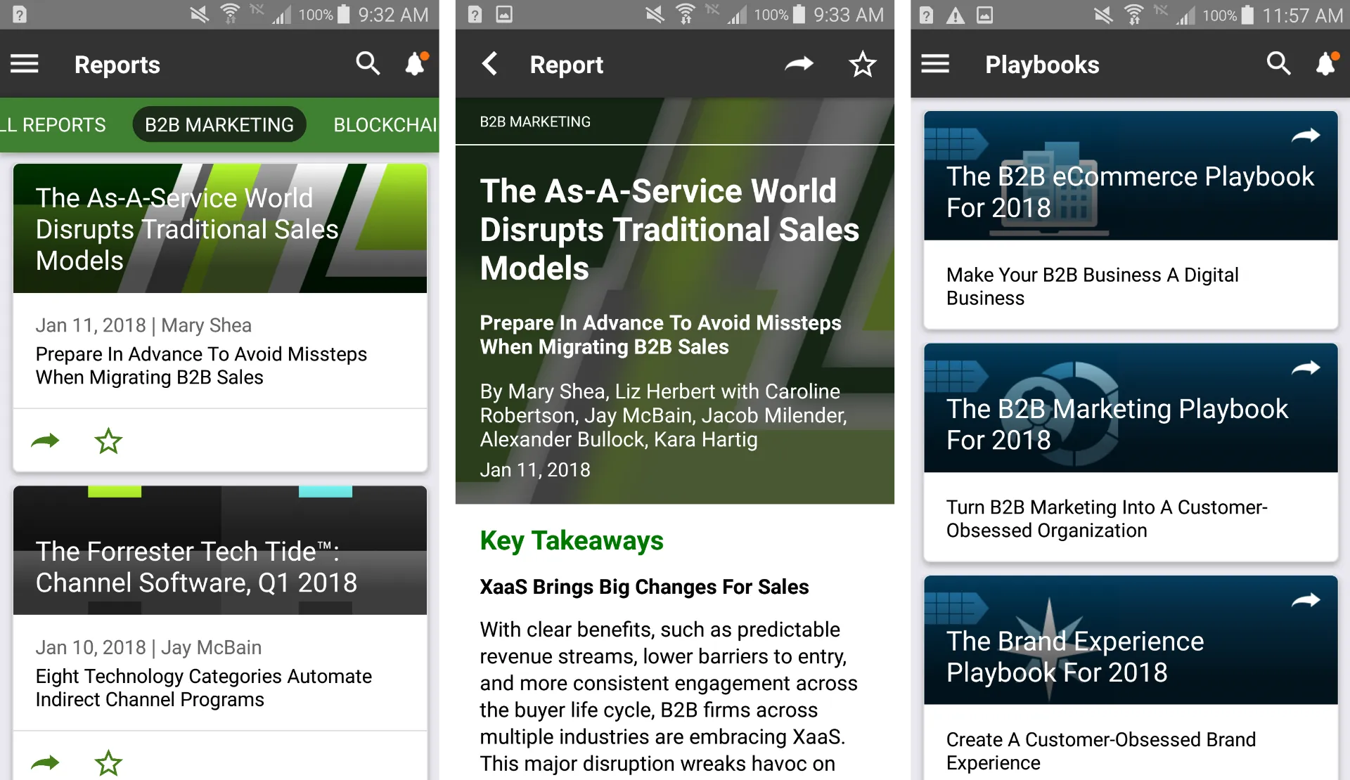Image resolution: width=1350 pixels, height=780 pixels.
Task: Share the B2B Marketing Playbook
Action: (1306, 368)
